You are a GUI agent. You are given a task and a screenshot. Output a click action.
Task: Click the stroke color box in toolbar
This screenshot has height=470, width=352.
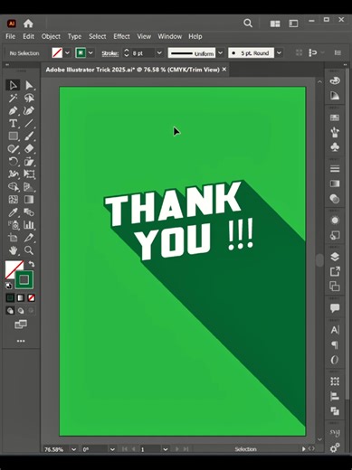(x=24, y=279)
